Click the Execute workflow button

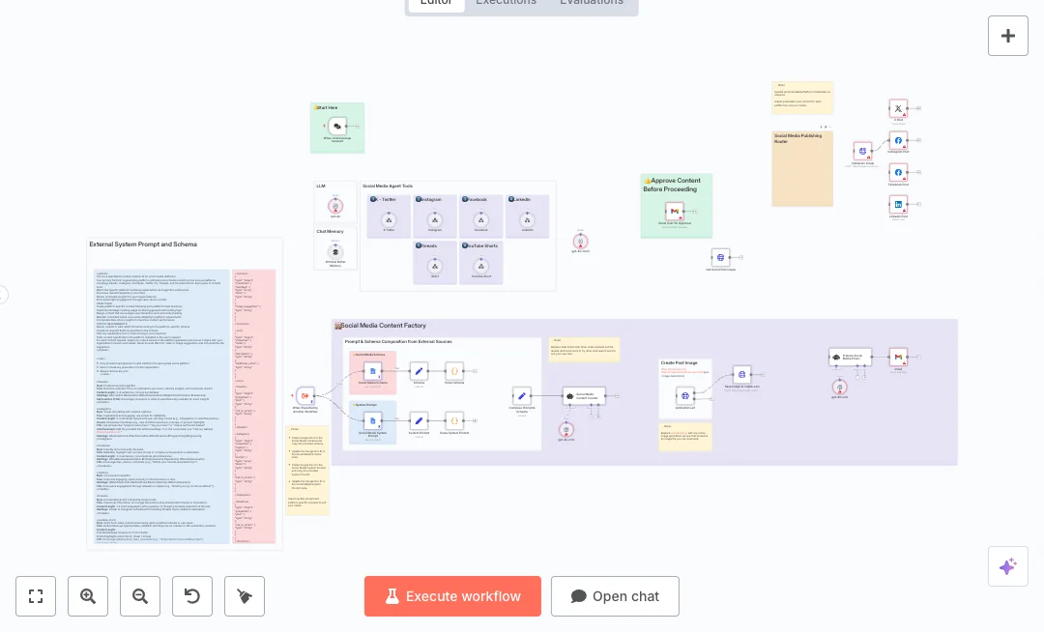452,596
